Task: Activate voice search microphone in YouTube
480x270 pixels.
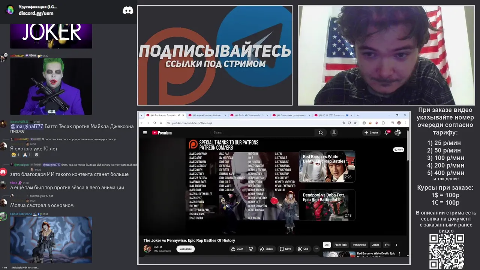Action: (334, 132)
